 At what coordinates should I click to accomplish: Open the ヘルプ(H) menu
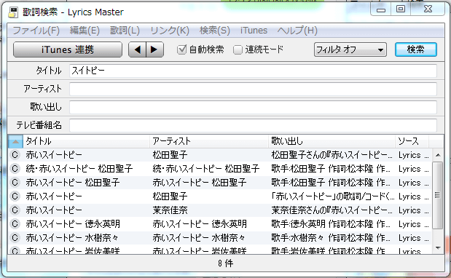297,31
